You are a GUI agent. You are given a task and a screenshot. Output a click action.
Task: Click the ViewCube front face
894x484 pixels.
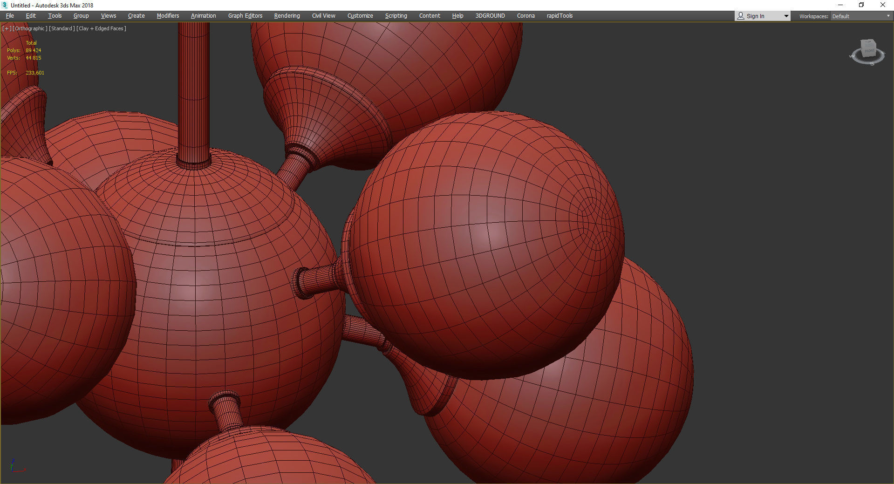[x=869, y=50]
